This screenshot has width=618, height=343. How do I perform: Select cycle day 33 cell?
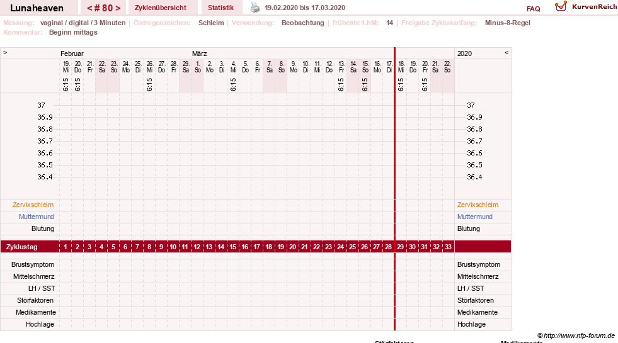coord(448,247)
